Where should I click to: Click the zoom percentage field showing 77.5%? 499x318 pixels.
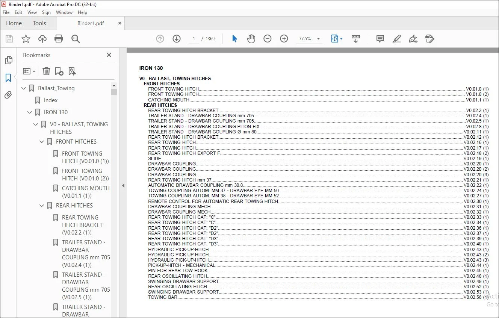[x=305, y=39]
